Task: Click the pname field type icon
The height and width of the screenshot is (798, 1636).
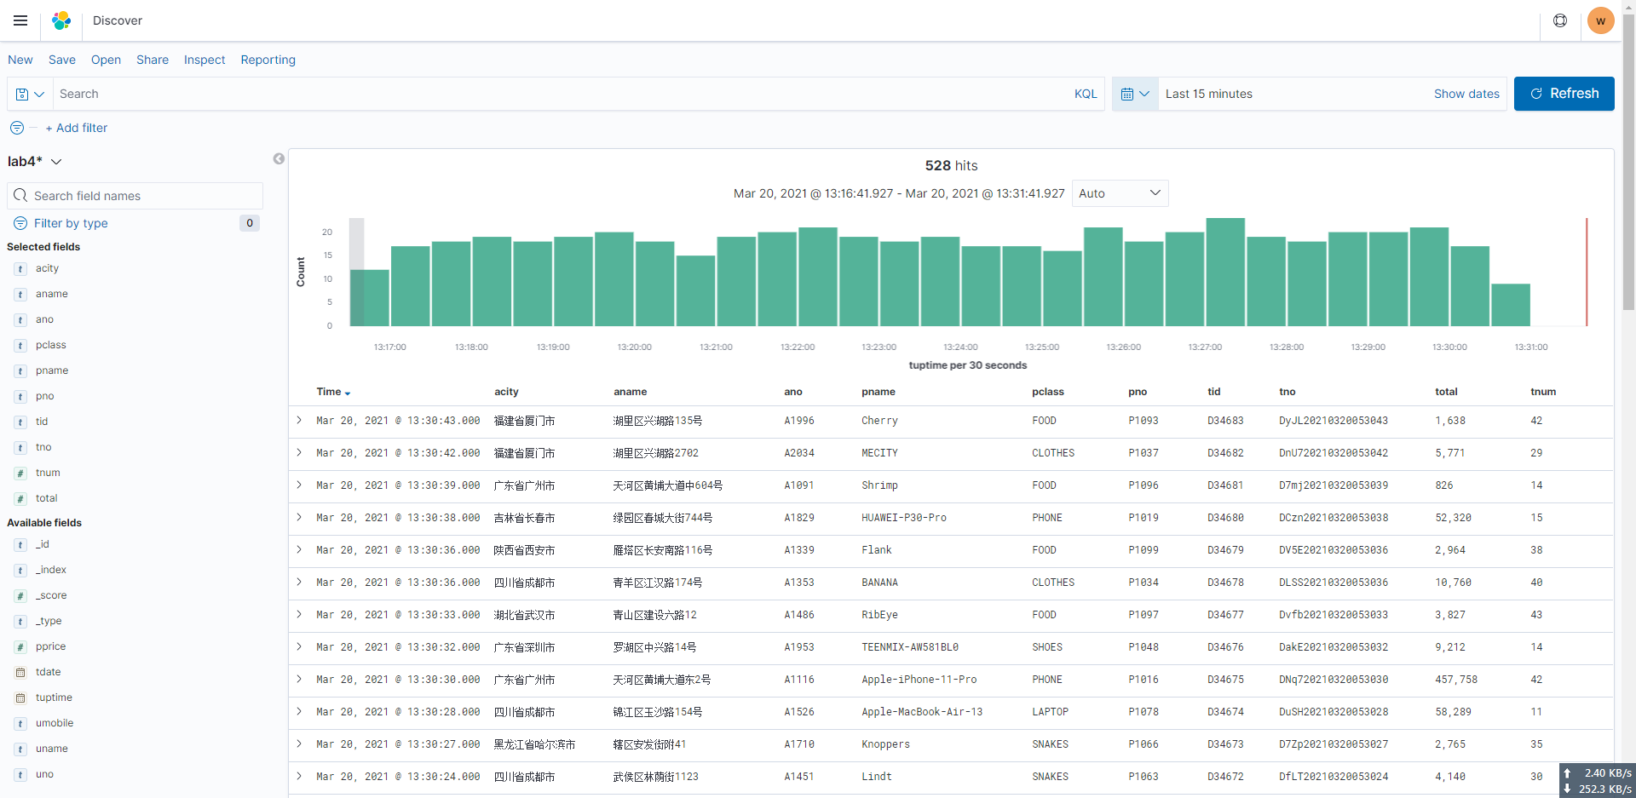Action: pos(20,370)
